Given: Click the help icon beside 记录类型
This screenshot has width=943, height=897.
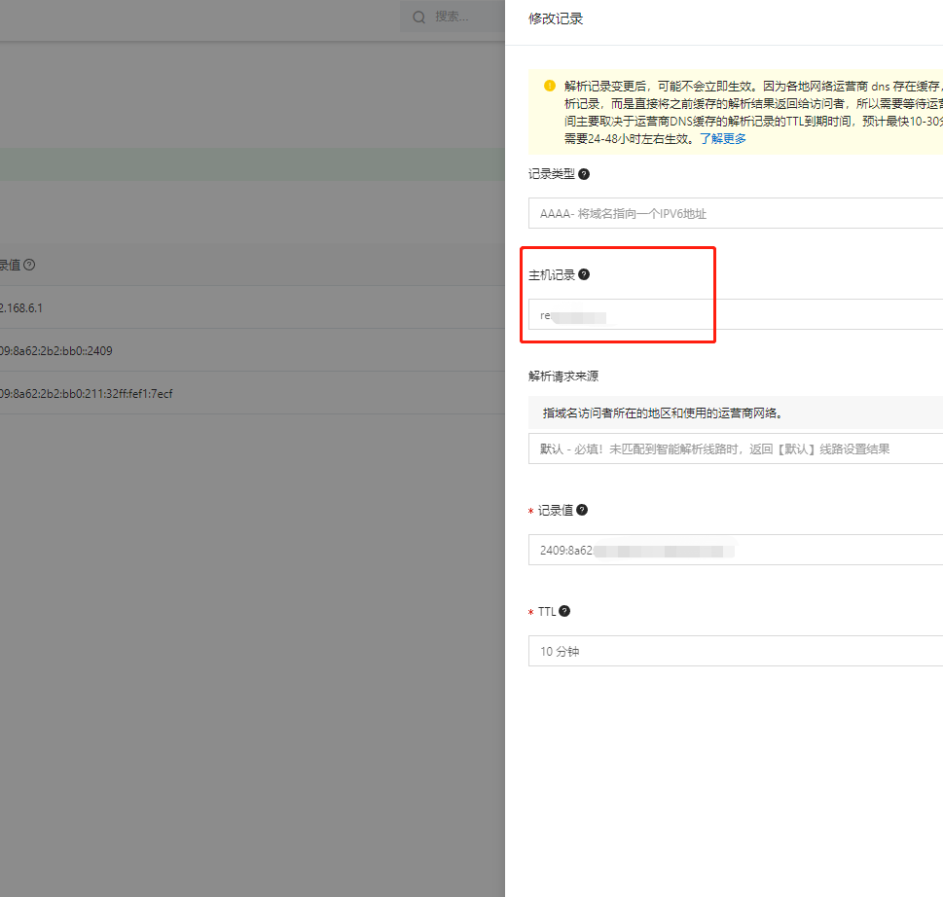Looking at the screenshot, I should click(x=583, y=174).
